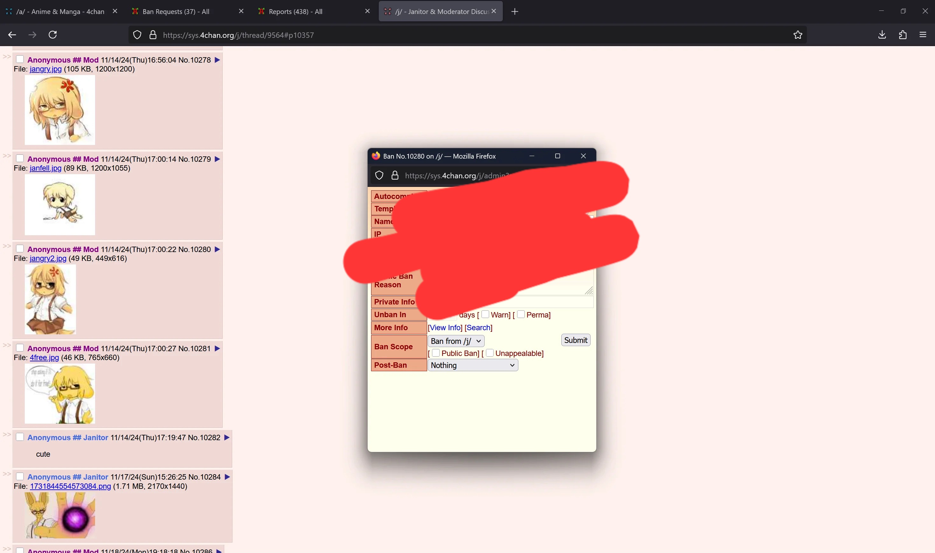935x553 pixels.
Task: Open post menu arrow for No.10279
Action: point(217,159)
